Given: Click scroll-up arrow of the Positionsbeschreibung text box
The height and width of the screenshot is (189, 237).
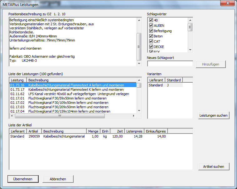Looking at the screenshot, I should [x=139, y=20].
